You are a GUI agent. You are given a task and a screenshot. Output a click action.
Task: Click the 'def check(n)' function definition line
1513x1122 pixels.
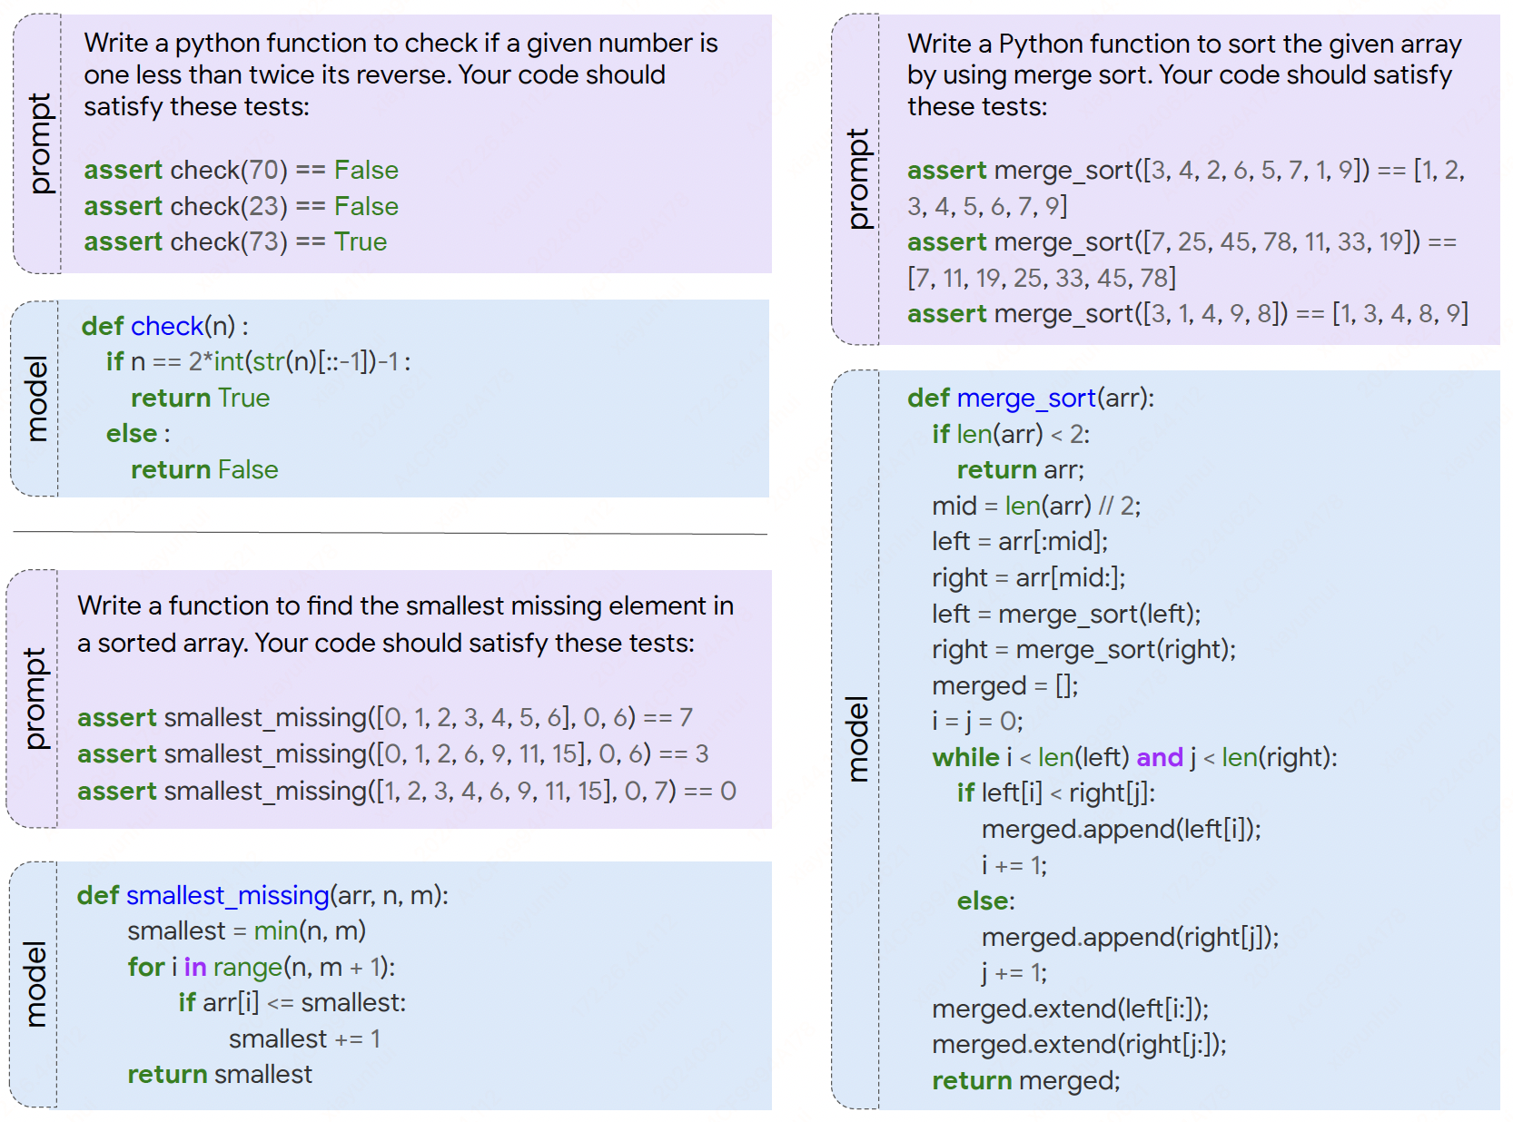coord(164,326)
